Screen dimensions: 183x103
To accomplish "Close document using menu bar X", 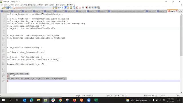I will [182, 5].
